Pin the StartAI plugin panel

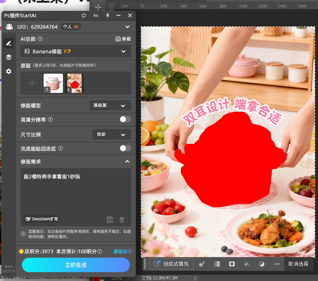[106, 15]
